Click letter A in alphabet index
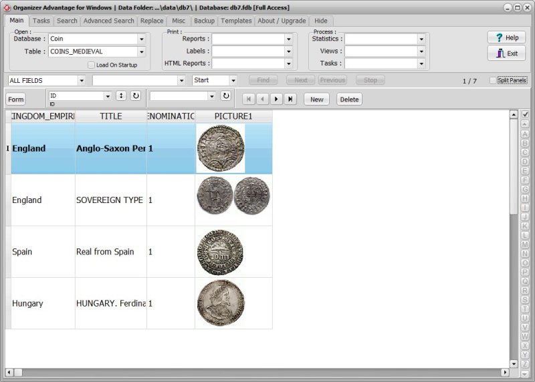Viewport: 535px width, 382px height. click(x=525, y=134)
